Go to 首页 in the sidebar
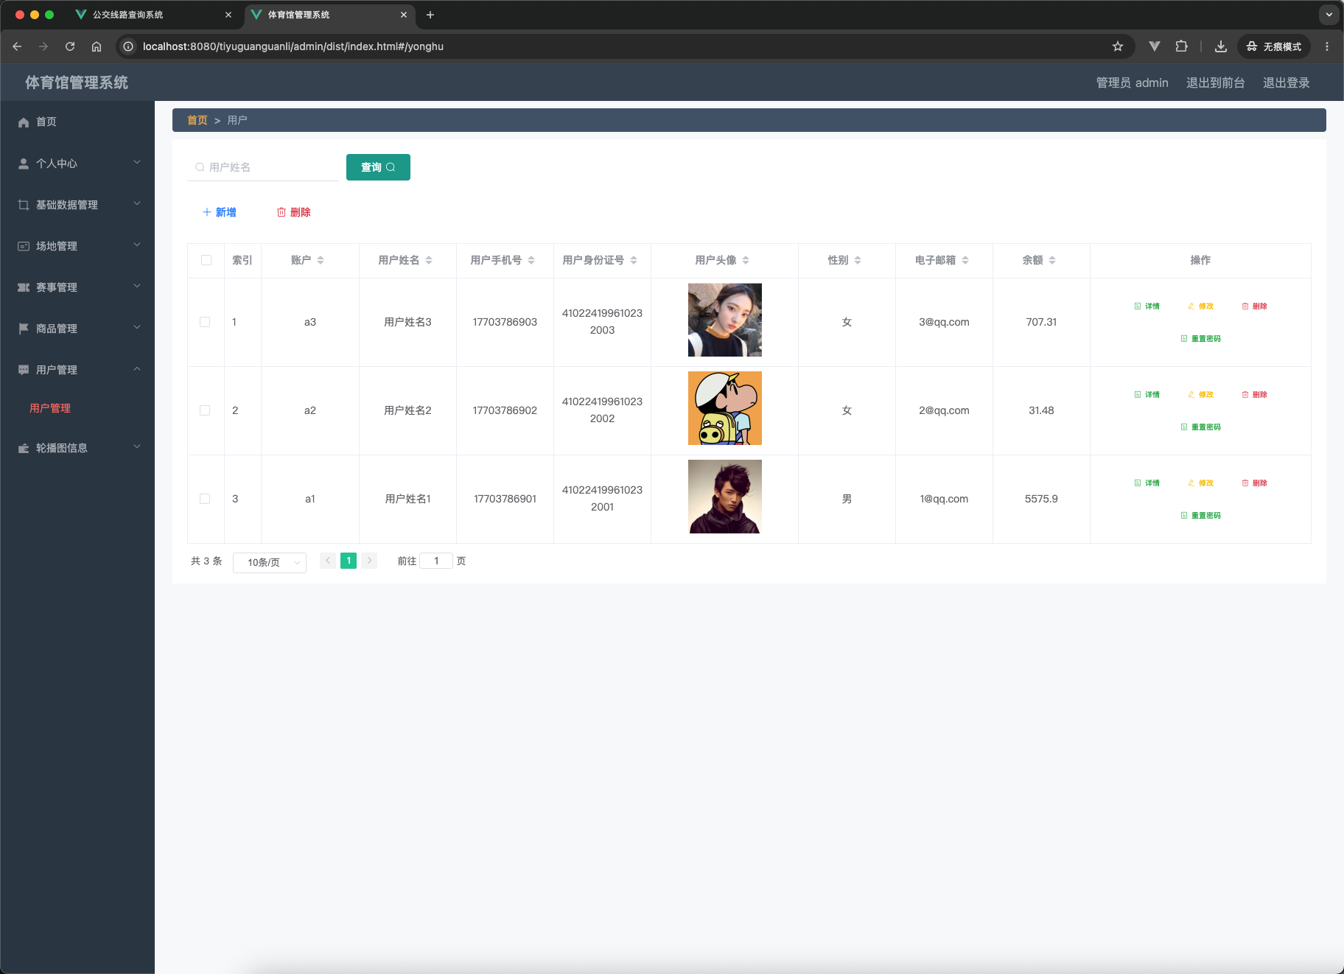1344x974 pixels. [46, 122]
